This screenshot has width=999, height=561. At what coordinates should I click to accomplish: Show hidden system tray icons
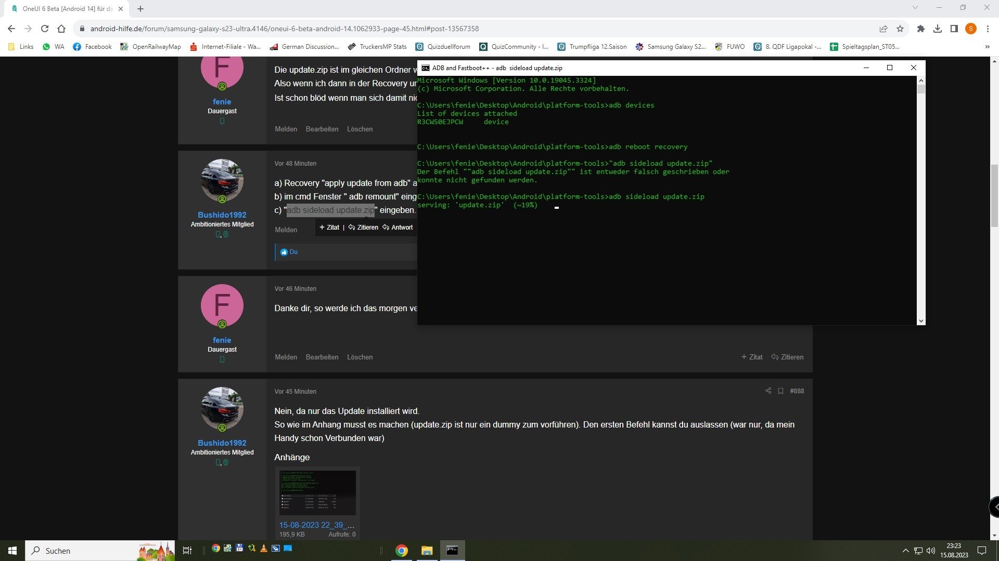[905, 551]
